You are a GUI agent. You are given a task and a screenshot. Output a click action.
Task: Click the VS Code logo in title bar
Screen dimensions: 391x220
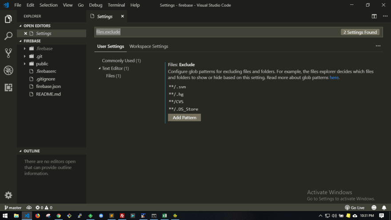tap(6, 5)
